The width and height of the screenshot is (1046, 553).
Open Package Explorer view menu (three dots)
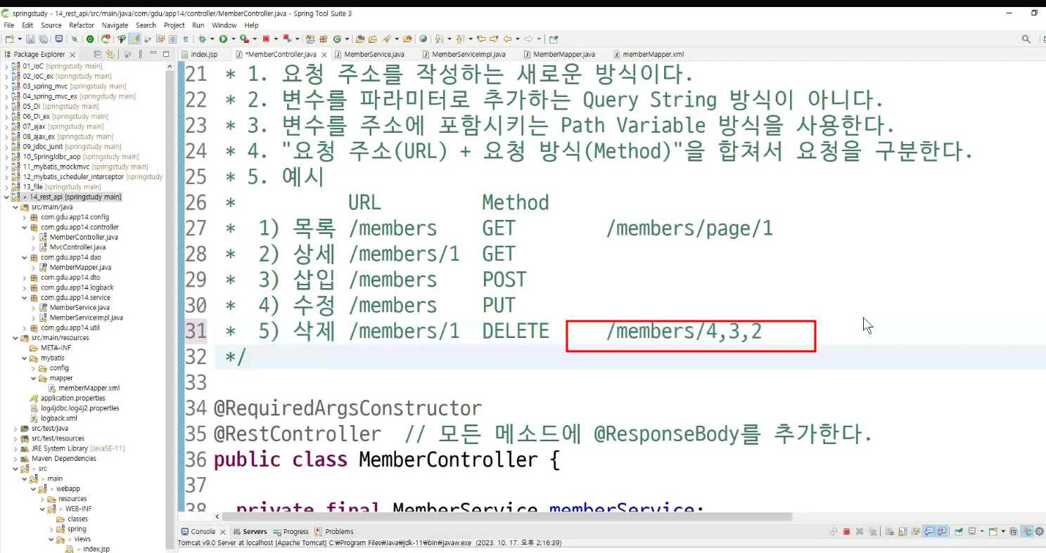[141, 54]
